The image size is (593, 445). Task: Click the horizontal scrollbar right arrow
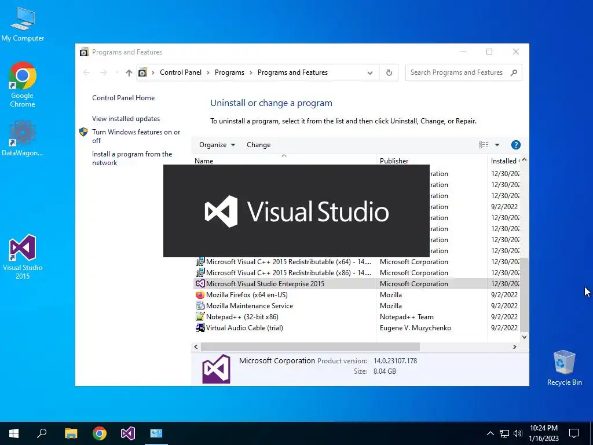[x=514, y=346]
